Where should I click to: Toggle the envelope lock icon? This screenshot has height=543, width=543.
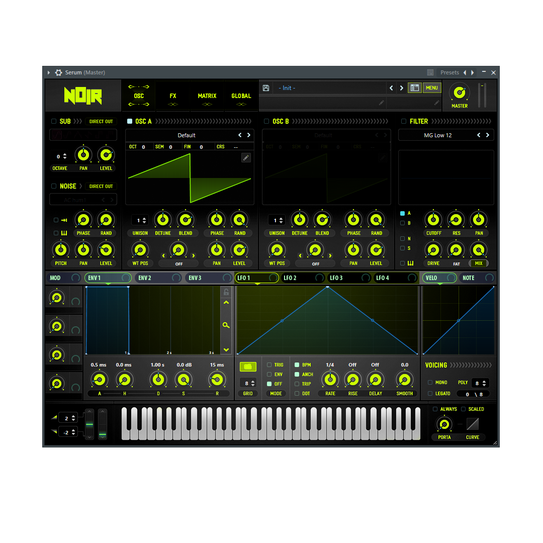click(226, 292)
